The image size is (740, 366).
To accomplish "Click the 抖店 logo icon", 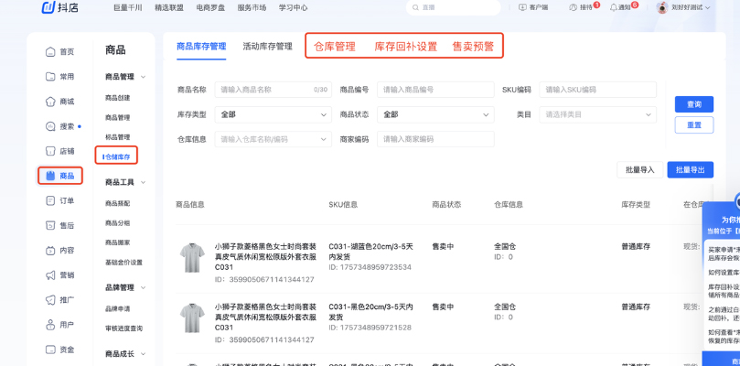I will 48,7.
